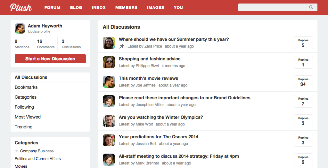The image size is (328, 168).
Task: Open 'Are you watching the Winter Olympics?'
Action: pyautogui.click(x=161, y=117)
